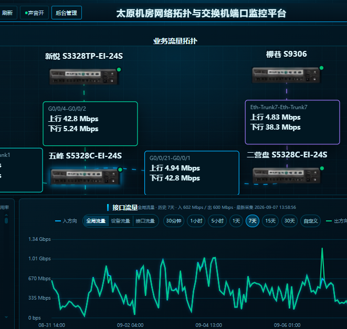Select the 1天 time range

(236, 221)
